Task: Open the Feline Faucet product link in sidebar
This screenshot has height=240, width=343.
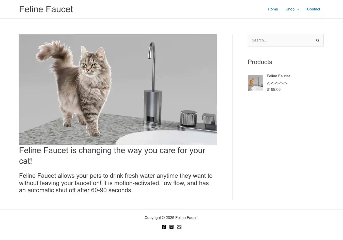Action: click(278, 76)
